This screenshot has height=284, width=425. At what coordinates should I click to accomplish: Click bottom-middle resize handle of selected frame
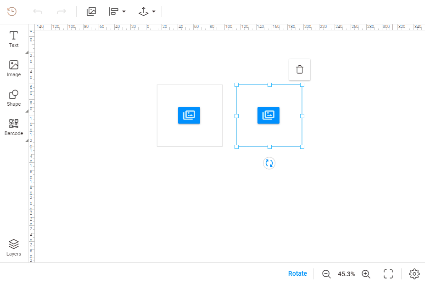269,147
